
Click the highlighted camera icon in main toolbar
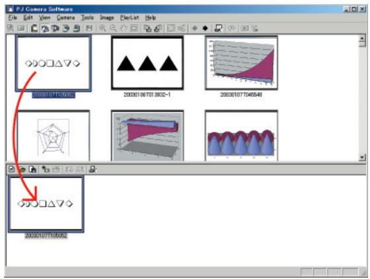(x=45, y=28)
